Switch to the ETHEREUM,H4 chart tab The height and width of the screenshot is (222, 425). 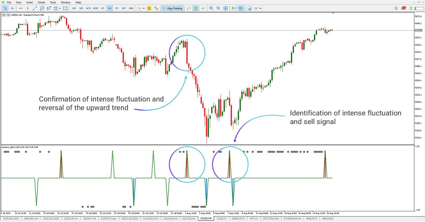pyautogui.click(x=292, y=218)
